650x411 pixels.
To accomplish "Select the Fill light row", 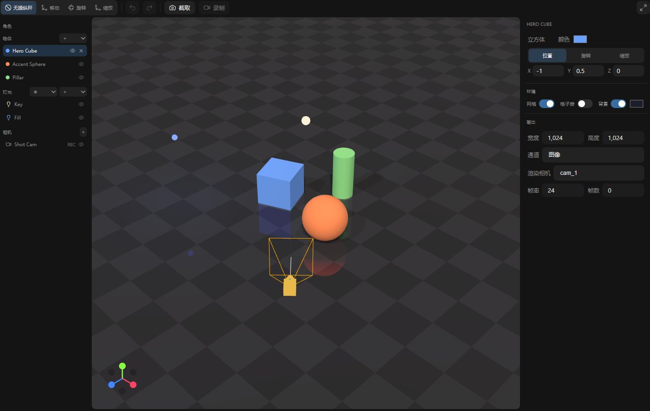I will [45, 118].
